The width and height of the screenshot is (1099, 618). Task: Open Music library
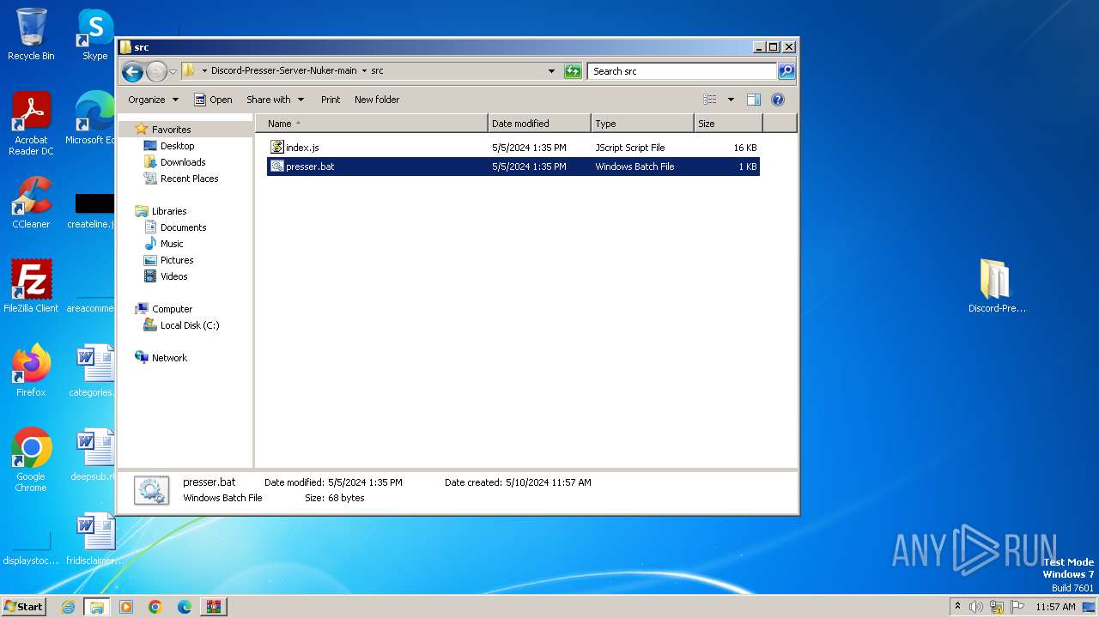coord(172,244)
